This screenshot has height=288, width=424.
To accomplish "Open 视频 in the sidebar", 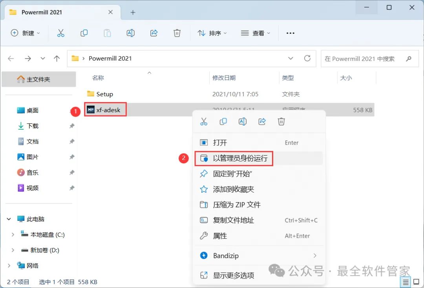I will 33,188.
